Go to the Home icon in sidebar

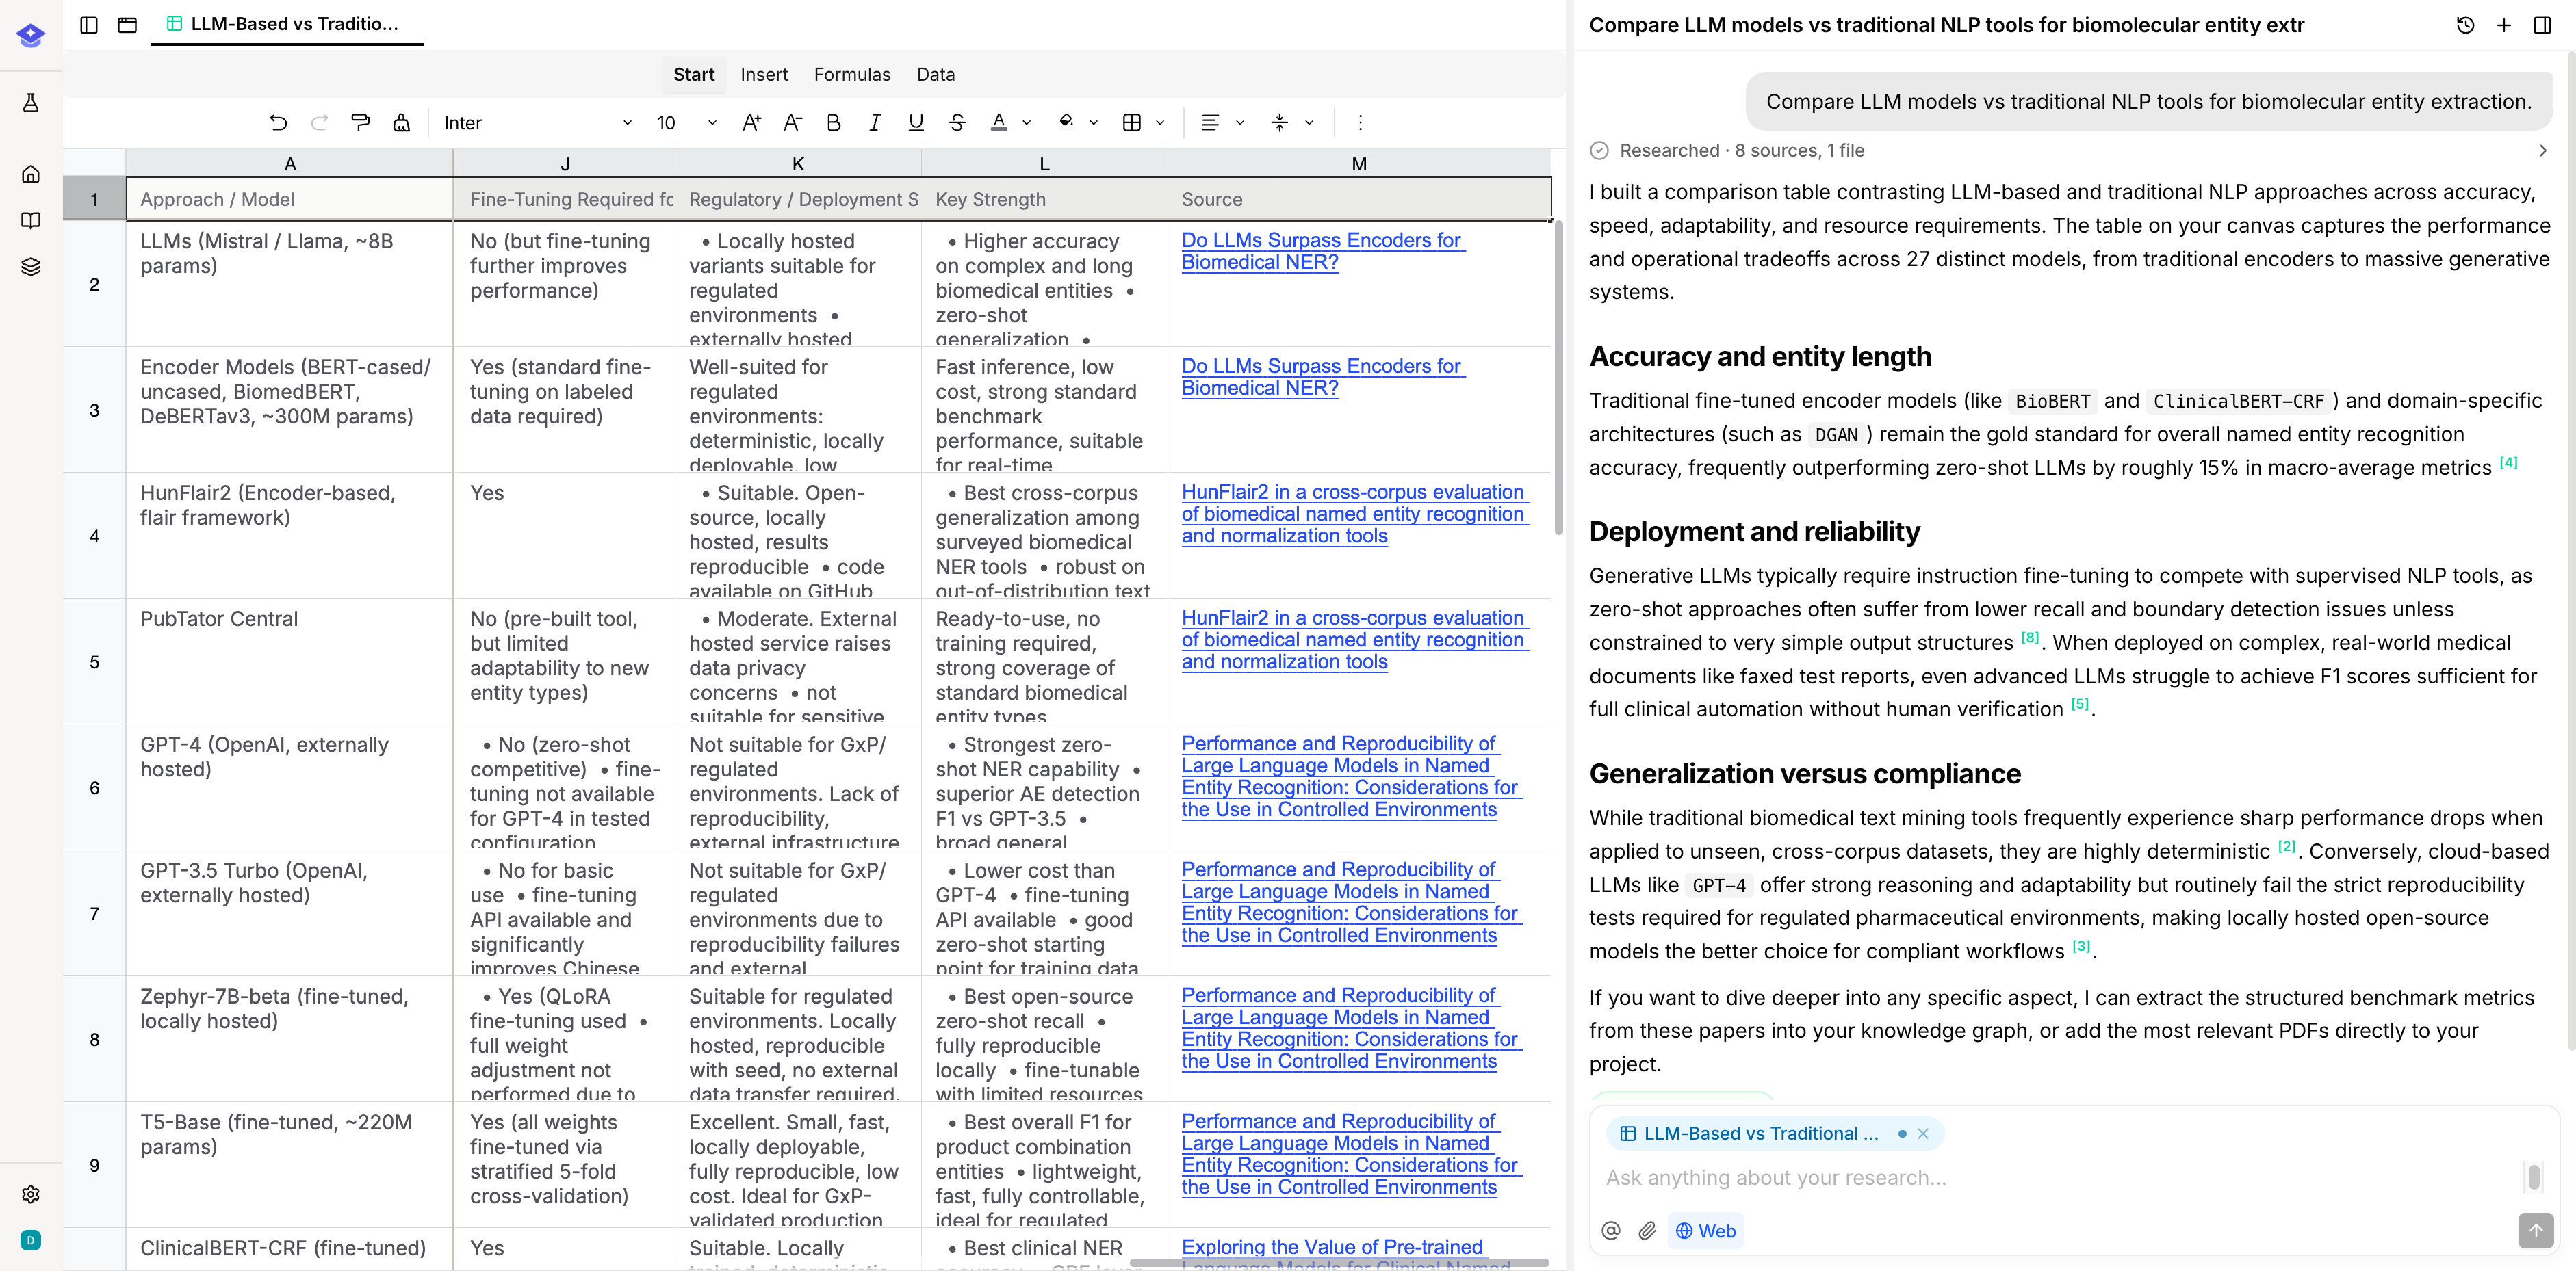31,174
